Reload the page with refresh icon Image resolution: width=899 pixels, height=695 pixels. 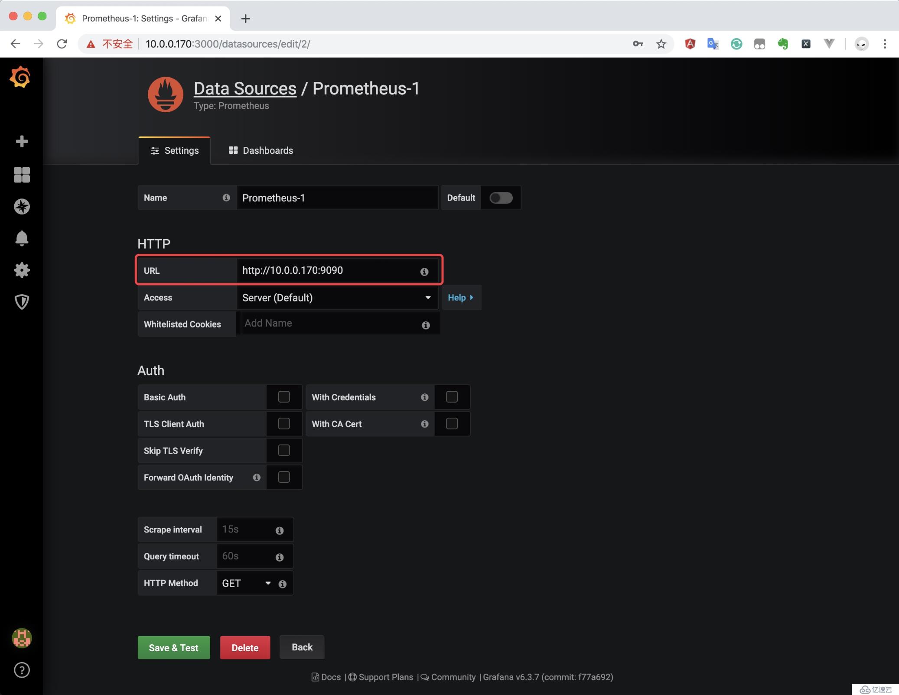click(62, 44)
